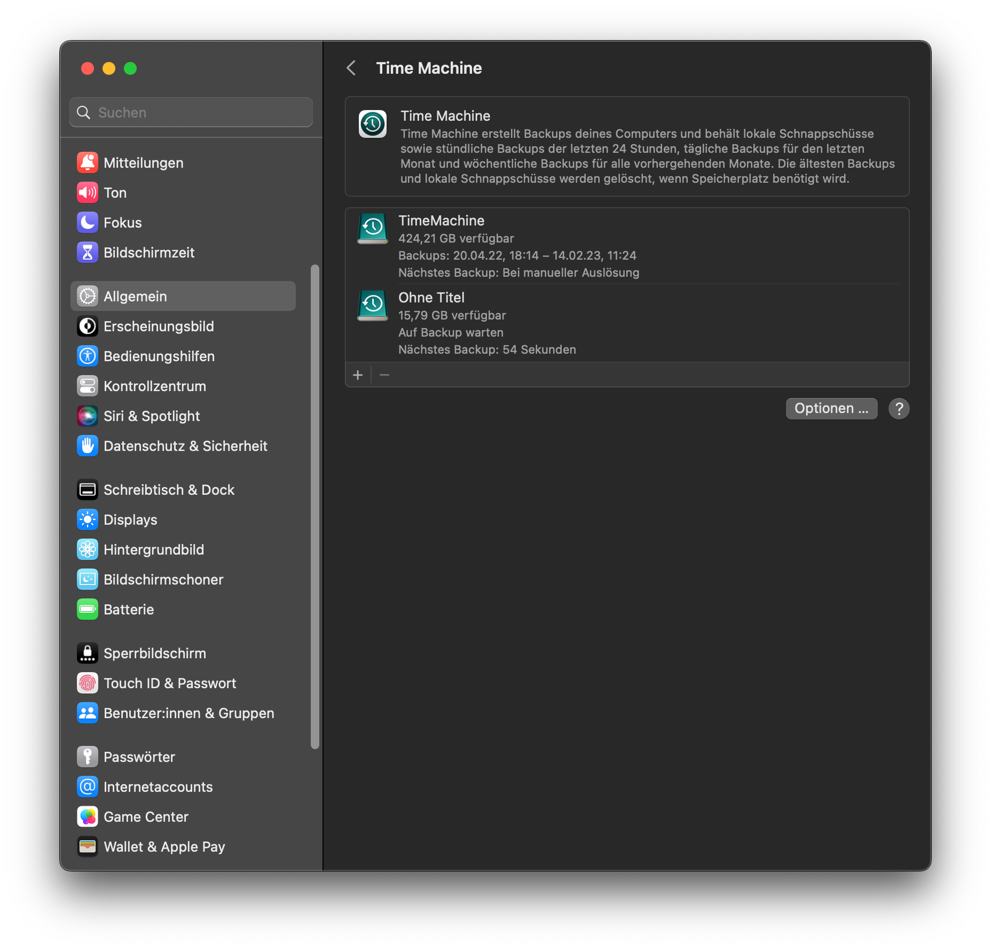Select Touch ID & Passwort entry
Viewport: 991px width, 950px height.
pyautogui.click(x=183, y=683)
